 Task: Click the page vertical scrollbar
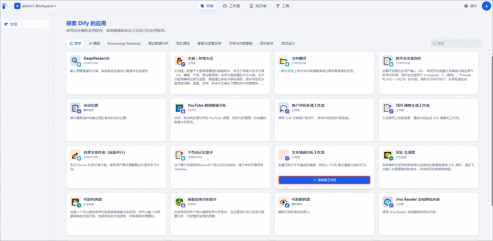pos(492,130)
